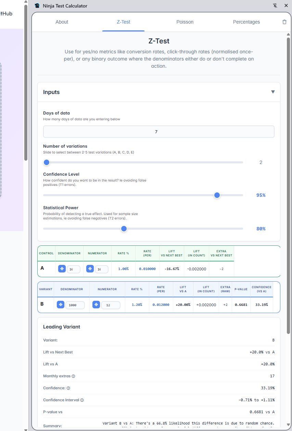Image resolution: width=292 pixels, height=431 pixels.
Task: Click the Confidence Level slider handle
Action: (x=217, y=195)
